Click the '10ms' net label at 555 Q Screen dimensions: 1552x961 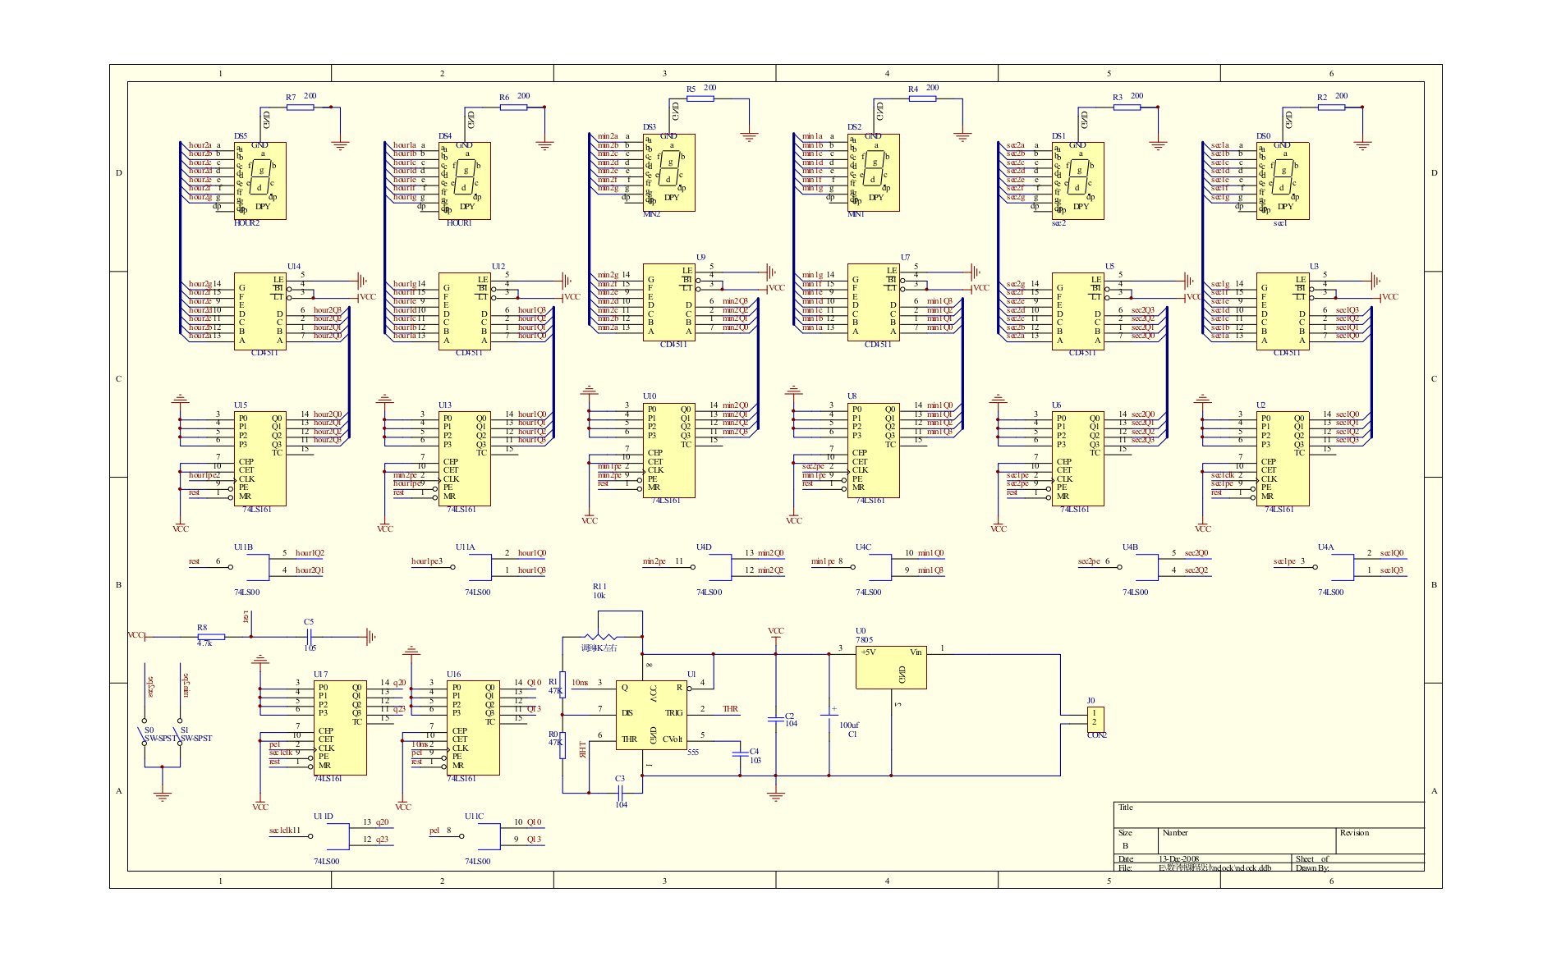(x=580, y=683)
